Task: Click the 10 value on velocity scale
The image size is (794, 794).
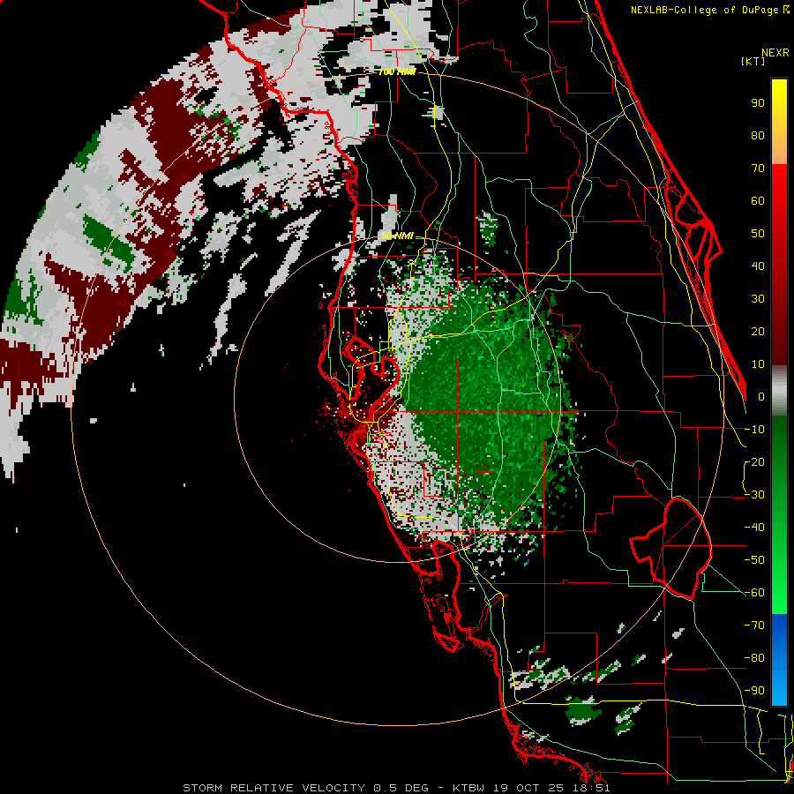Action: tap(758, 364)
